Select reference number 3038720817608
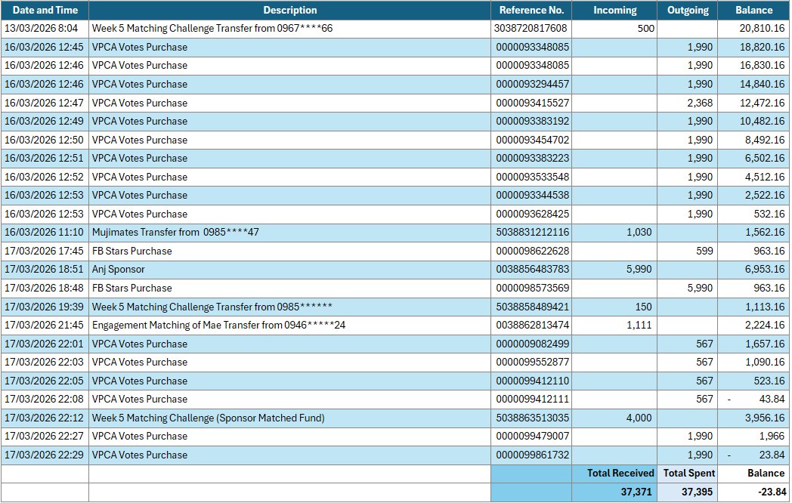This screenshot has height=503, width=792. (x=531, y=28)
